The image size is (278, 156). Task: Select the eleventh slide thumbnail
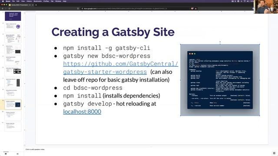click(x=13, y=127)
